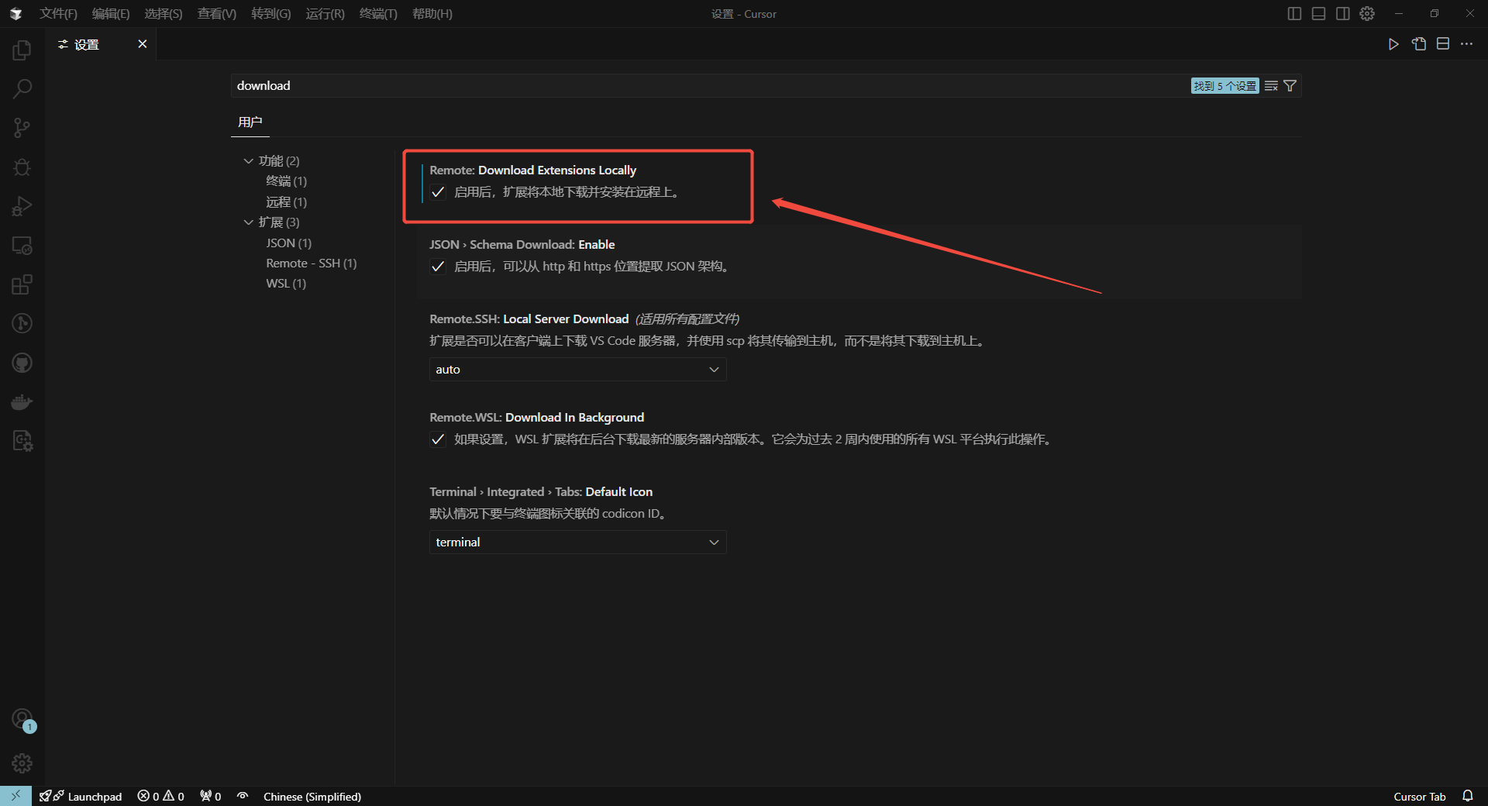Toggle bottom panel layout icon
Viewport: 1488px width, 806px height.
[1318, 14]
